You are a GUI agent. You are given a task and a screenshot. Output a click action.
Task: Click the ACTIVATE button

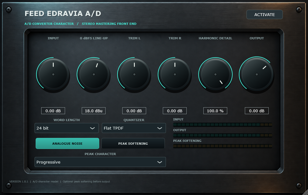(x=264, y=14)
